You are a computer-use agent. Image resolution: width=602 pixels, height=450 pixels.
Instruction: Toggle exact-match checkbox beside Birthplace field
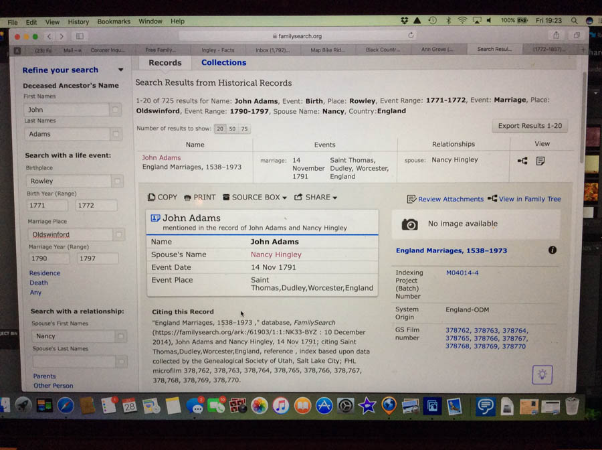117,181
